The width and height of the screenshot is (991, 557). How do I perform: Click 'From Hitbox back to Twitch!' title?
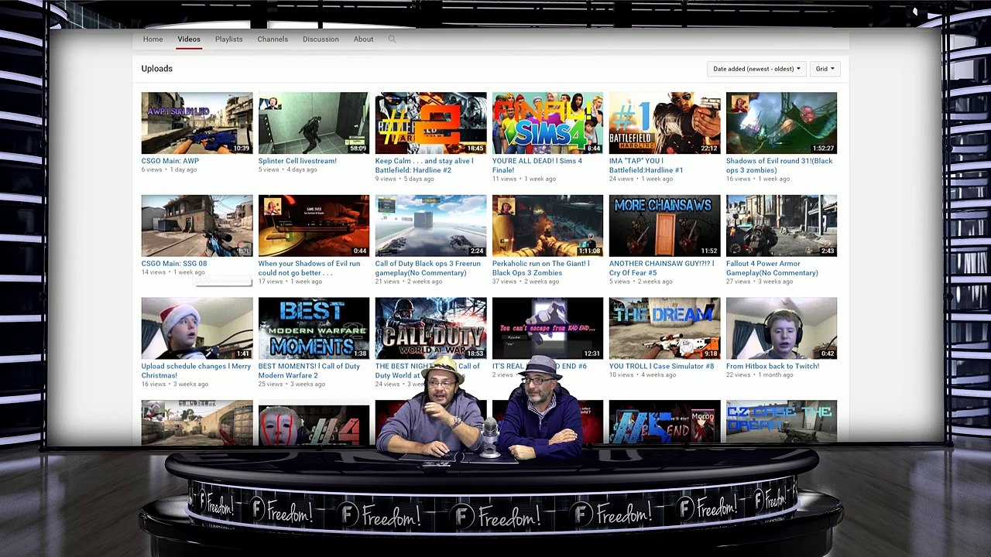pos(773,367)
